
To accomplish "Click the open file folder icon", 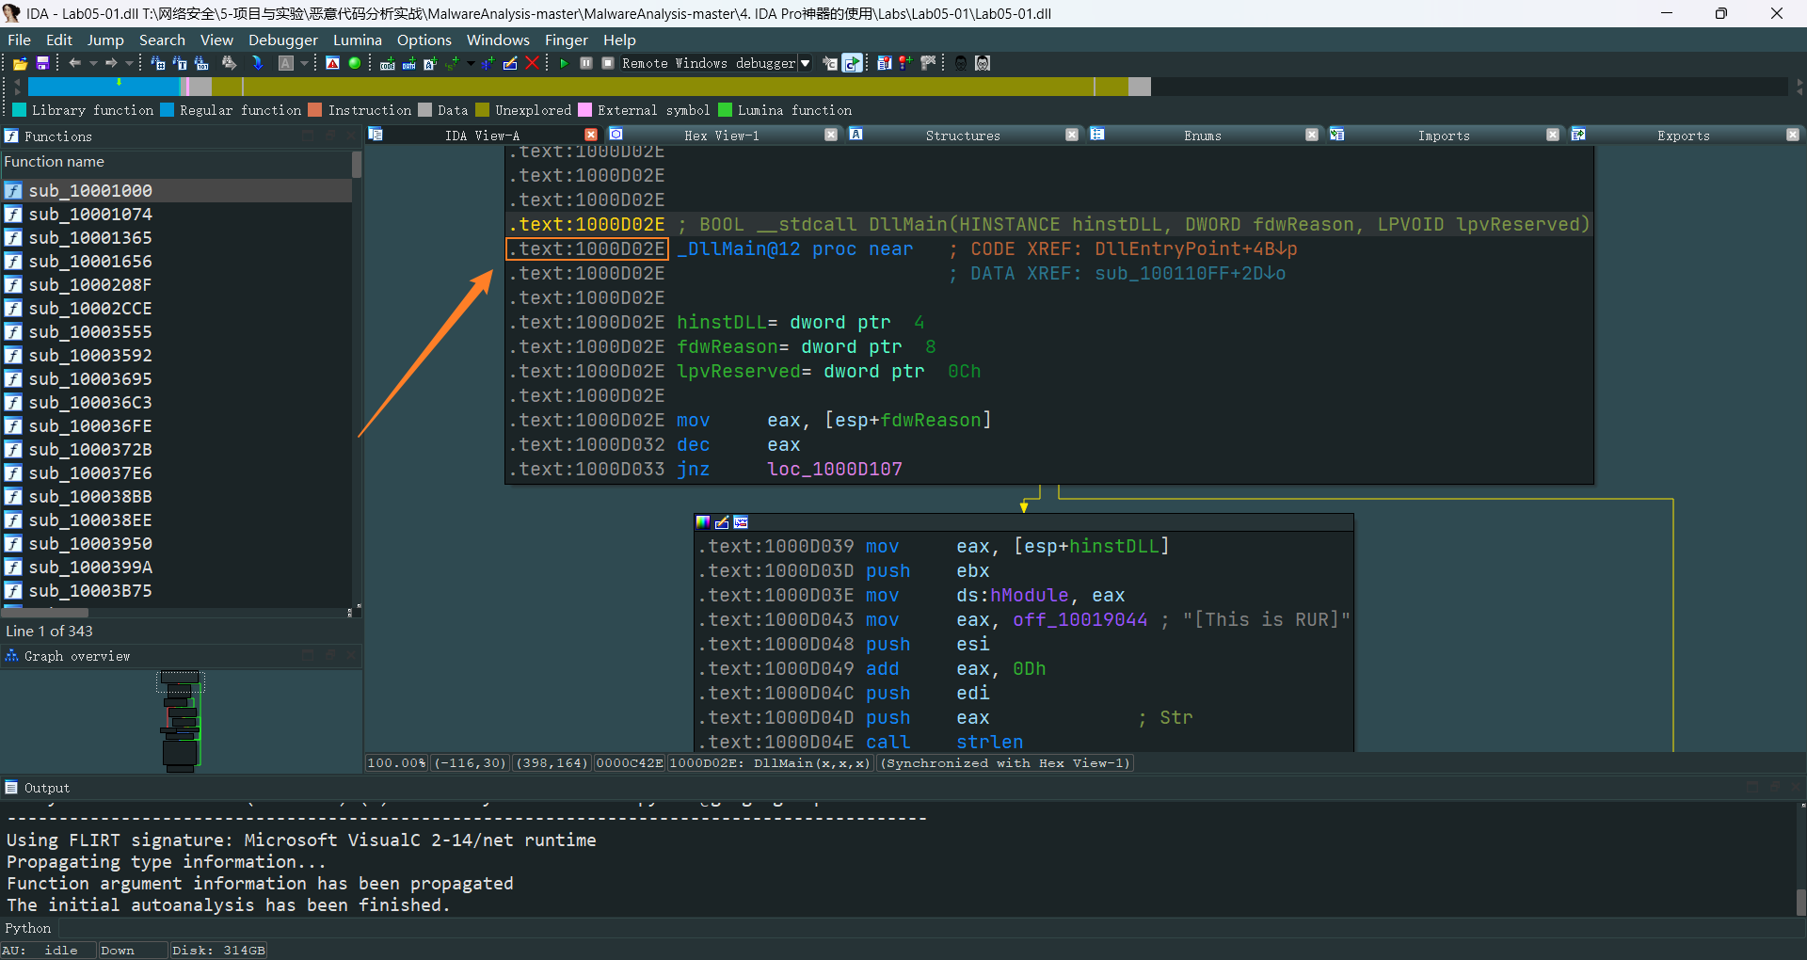I will click(x=20, y=63).
